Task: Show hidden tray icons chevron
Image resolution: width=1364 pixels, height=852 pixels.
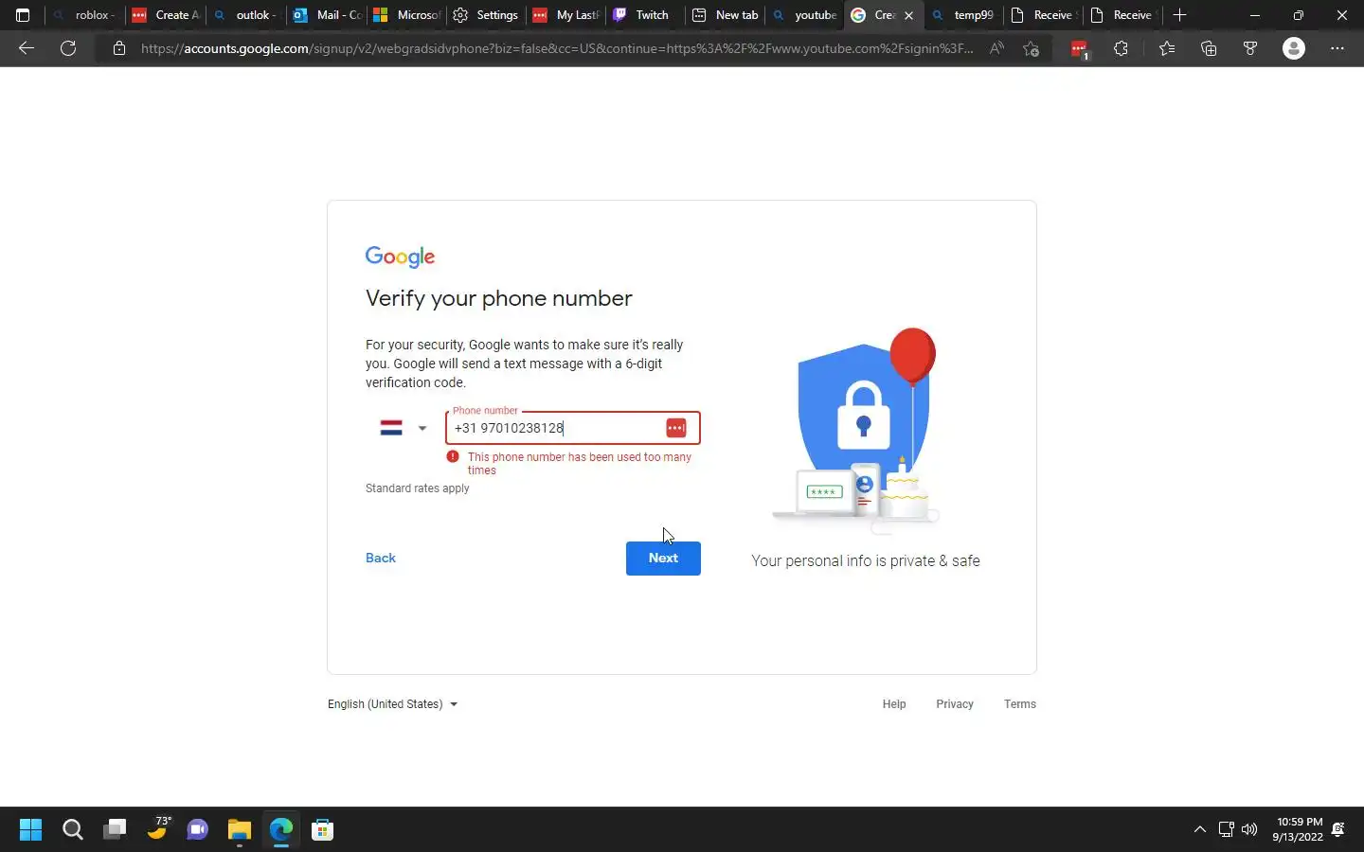Action: pos(1200,830)
